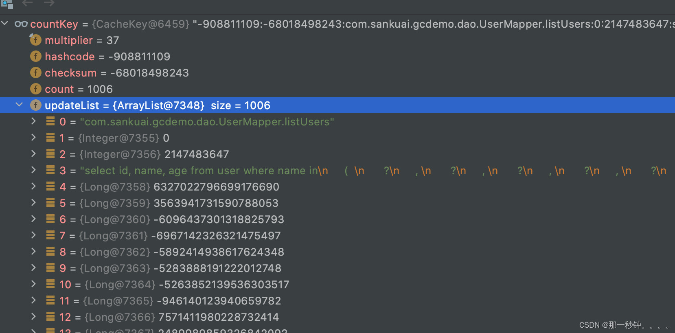Expand element 10 Long@7364
675x333 pixels.
[33, 284]
